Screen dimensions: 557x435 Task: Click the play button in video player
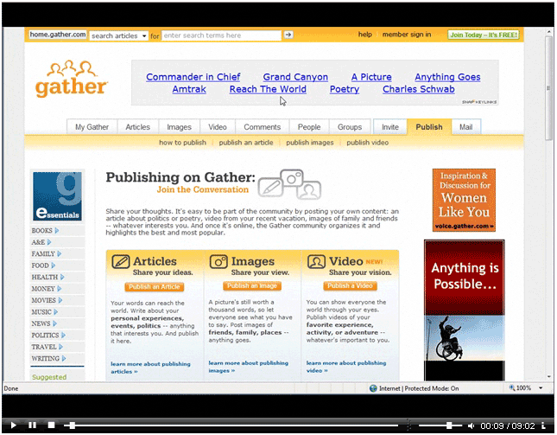(x=13, y=425)
